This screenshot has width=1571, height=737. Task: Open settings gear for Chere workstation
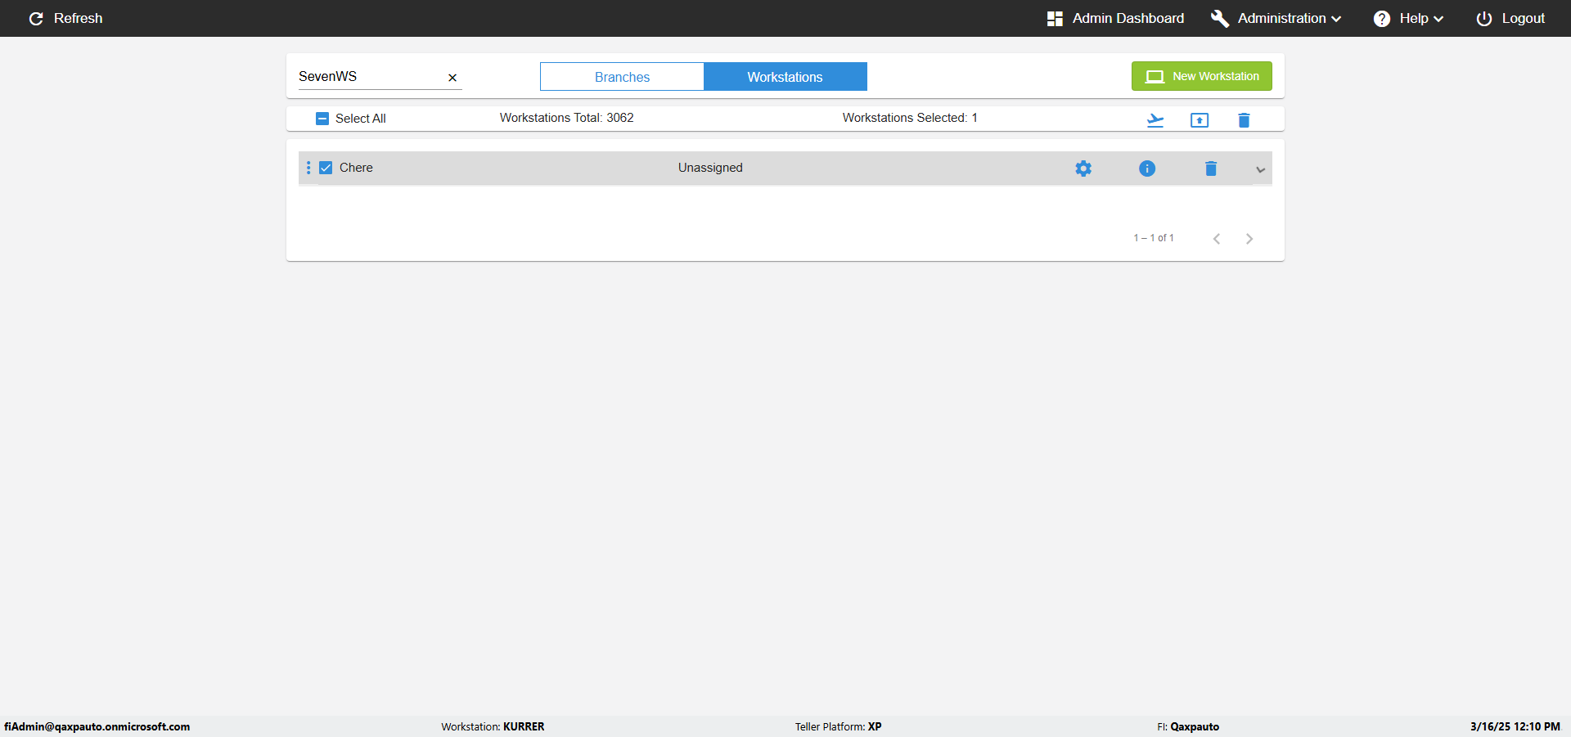tap(1083, 169)
